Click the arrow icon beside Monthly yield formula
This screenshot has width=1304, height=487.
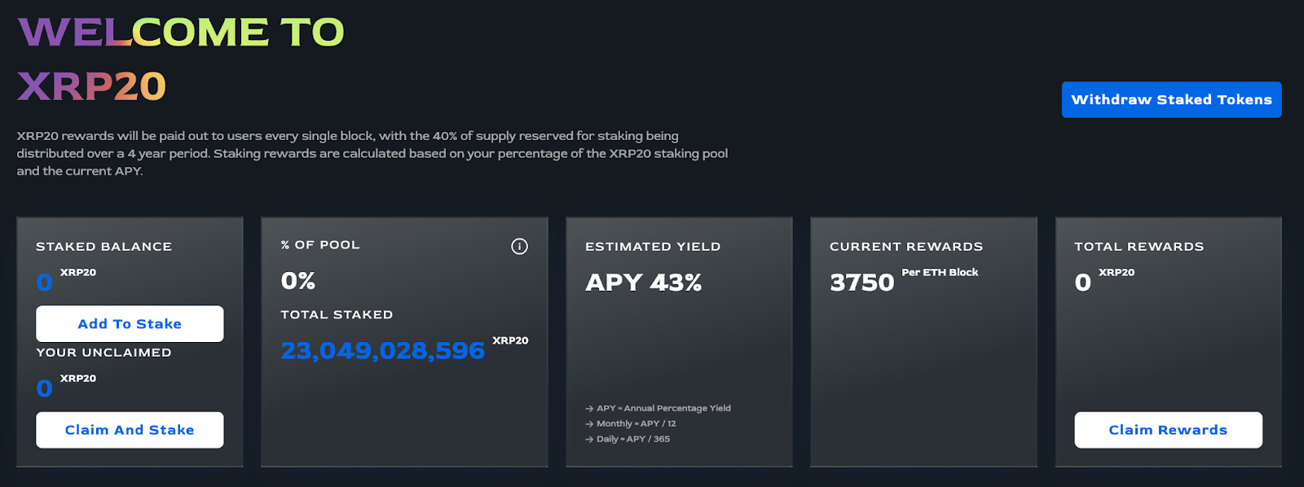click(x=587, y=423)
